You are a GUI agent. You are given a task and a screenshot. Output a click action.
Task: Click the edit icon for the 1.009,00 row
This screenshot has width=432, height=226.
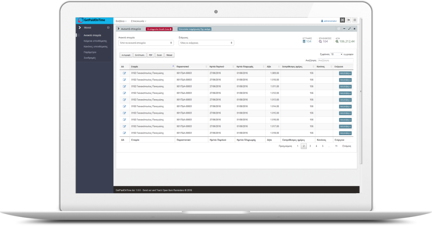click(124, 73)
